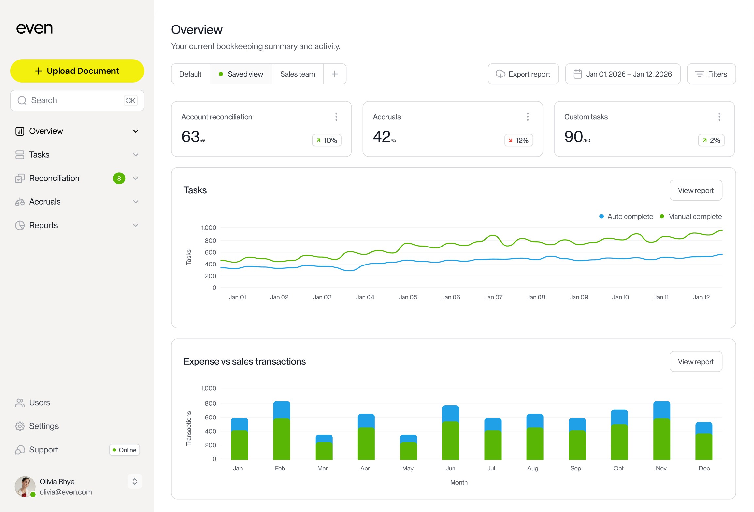Click Olivia Rhye's profile avatar

pyautogui.click(x=25, y=486)
